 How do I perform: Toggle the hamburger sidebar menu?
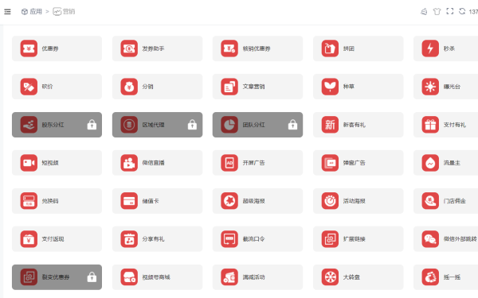[7, 12]
